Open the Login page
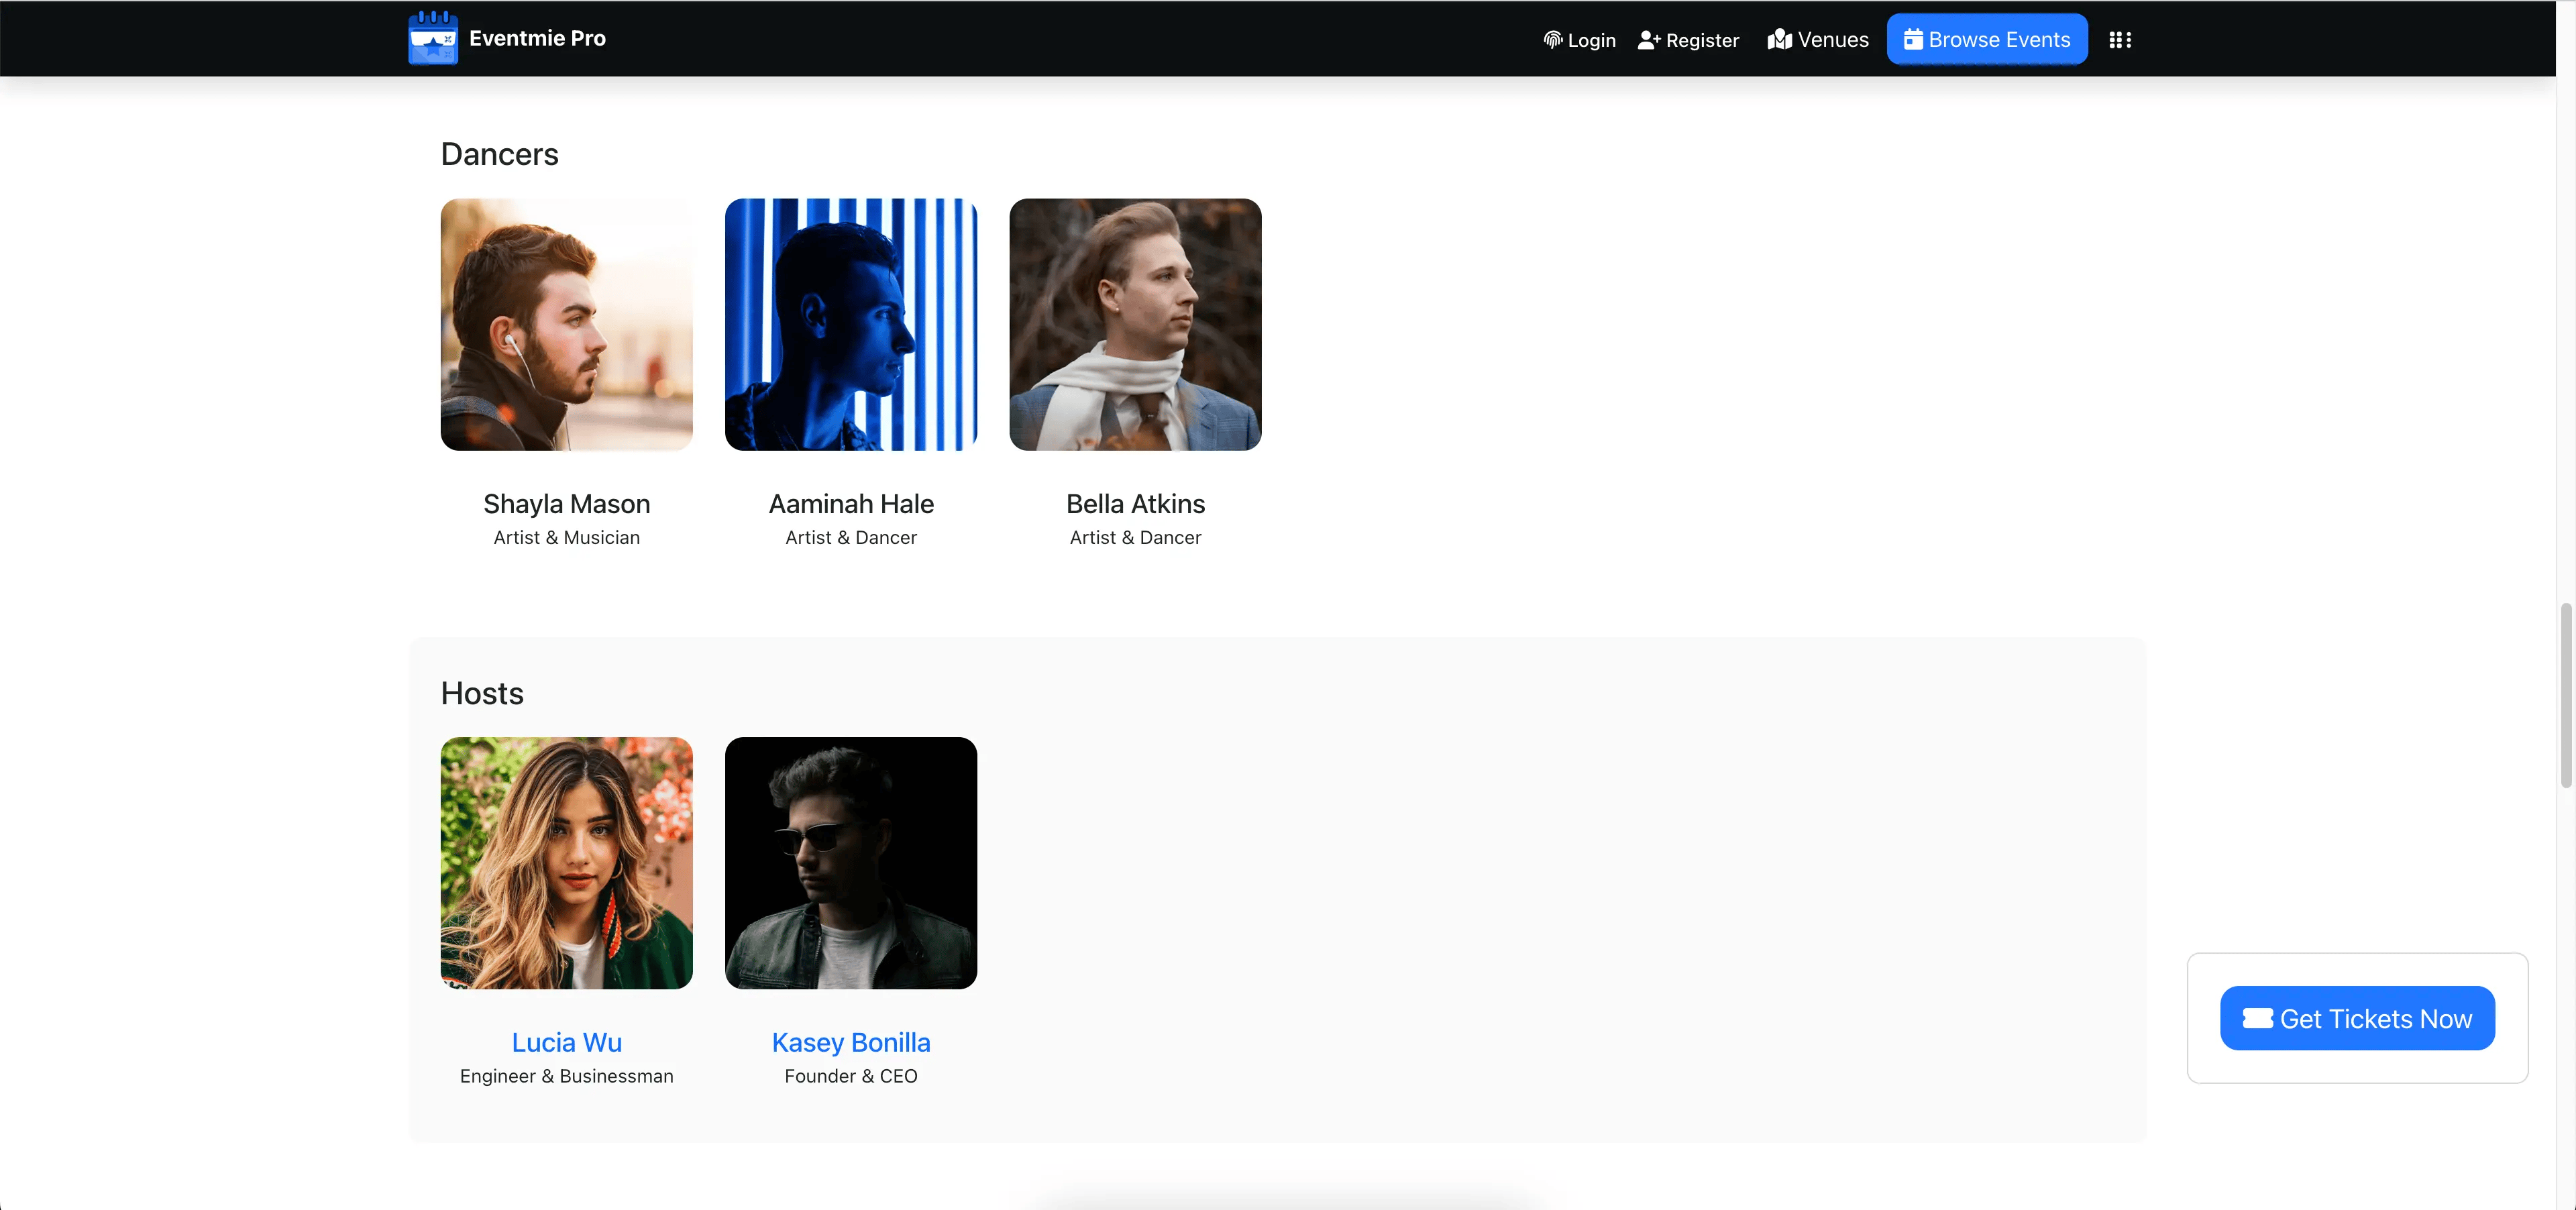The image size is (2576, 1210). point(1591,40)
